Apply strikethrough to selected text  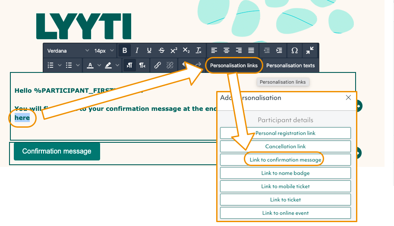161,50
